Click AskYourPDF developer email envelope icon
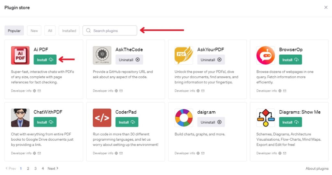Viewport: 332px width, 175px height. coord(203,91)
